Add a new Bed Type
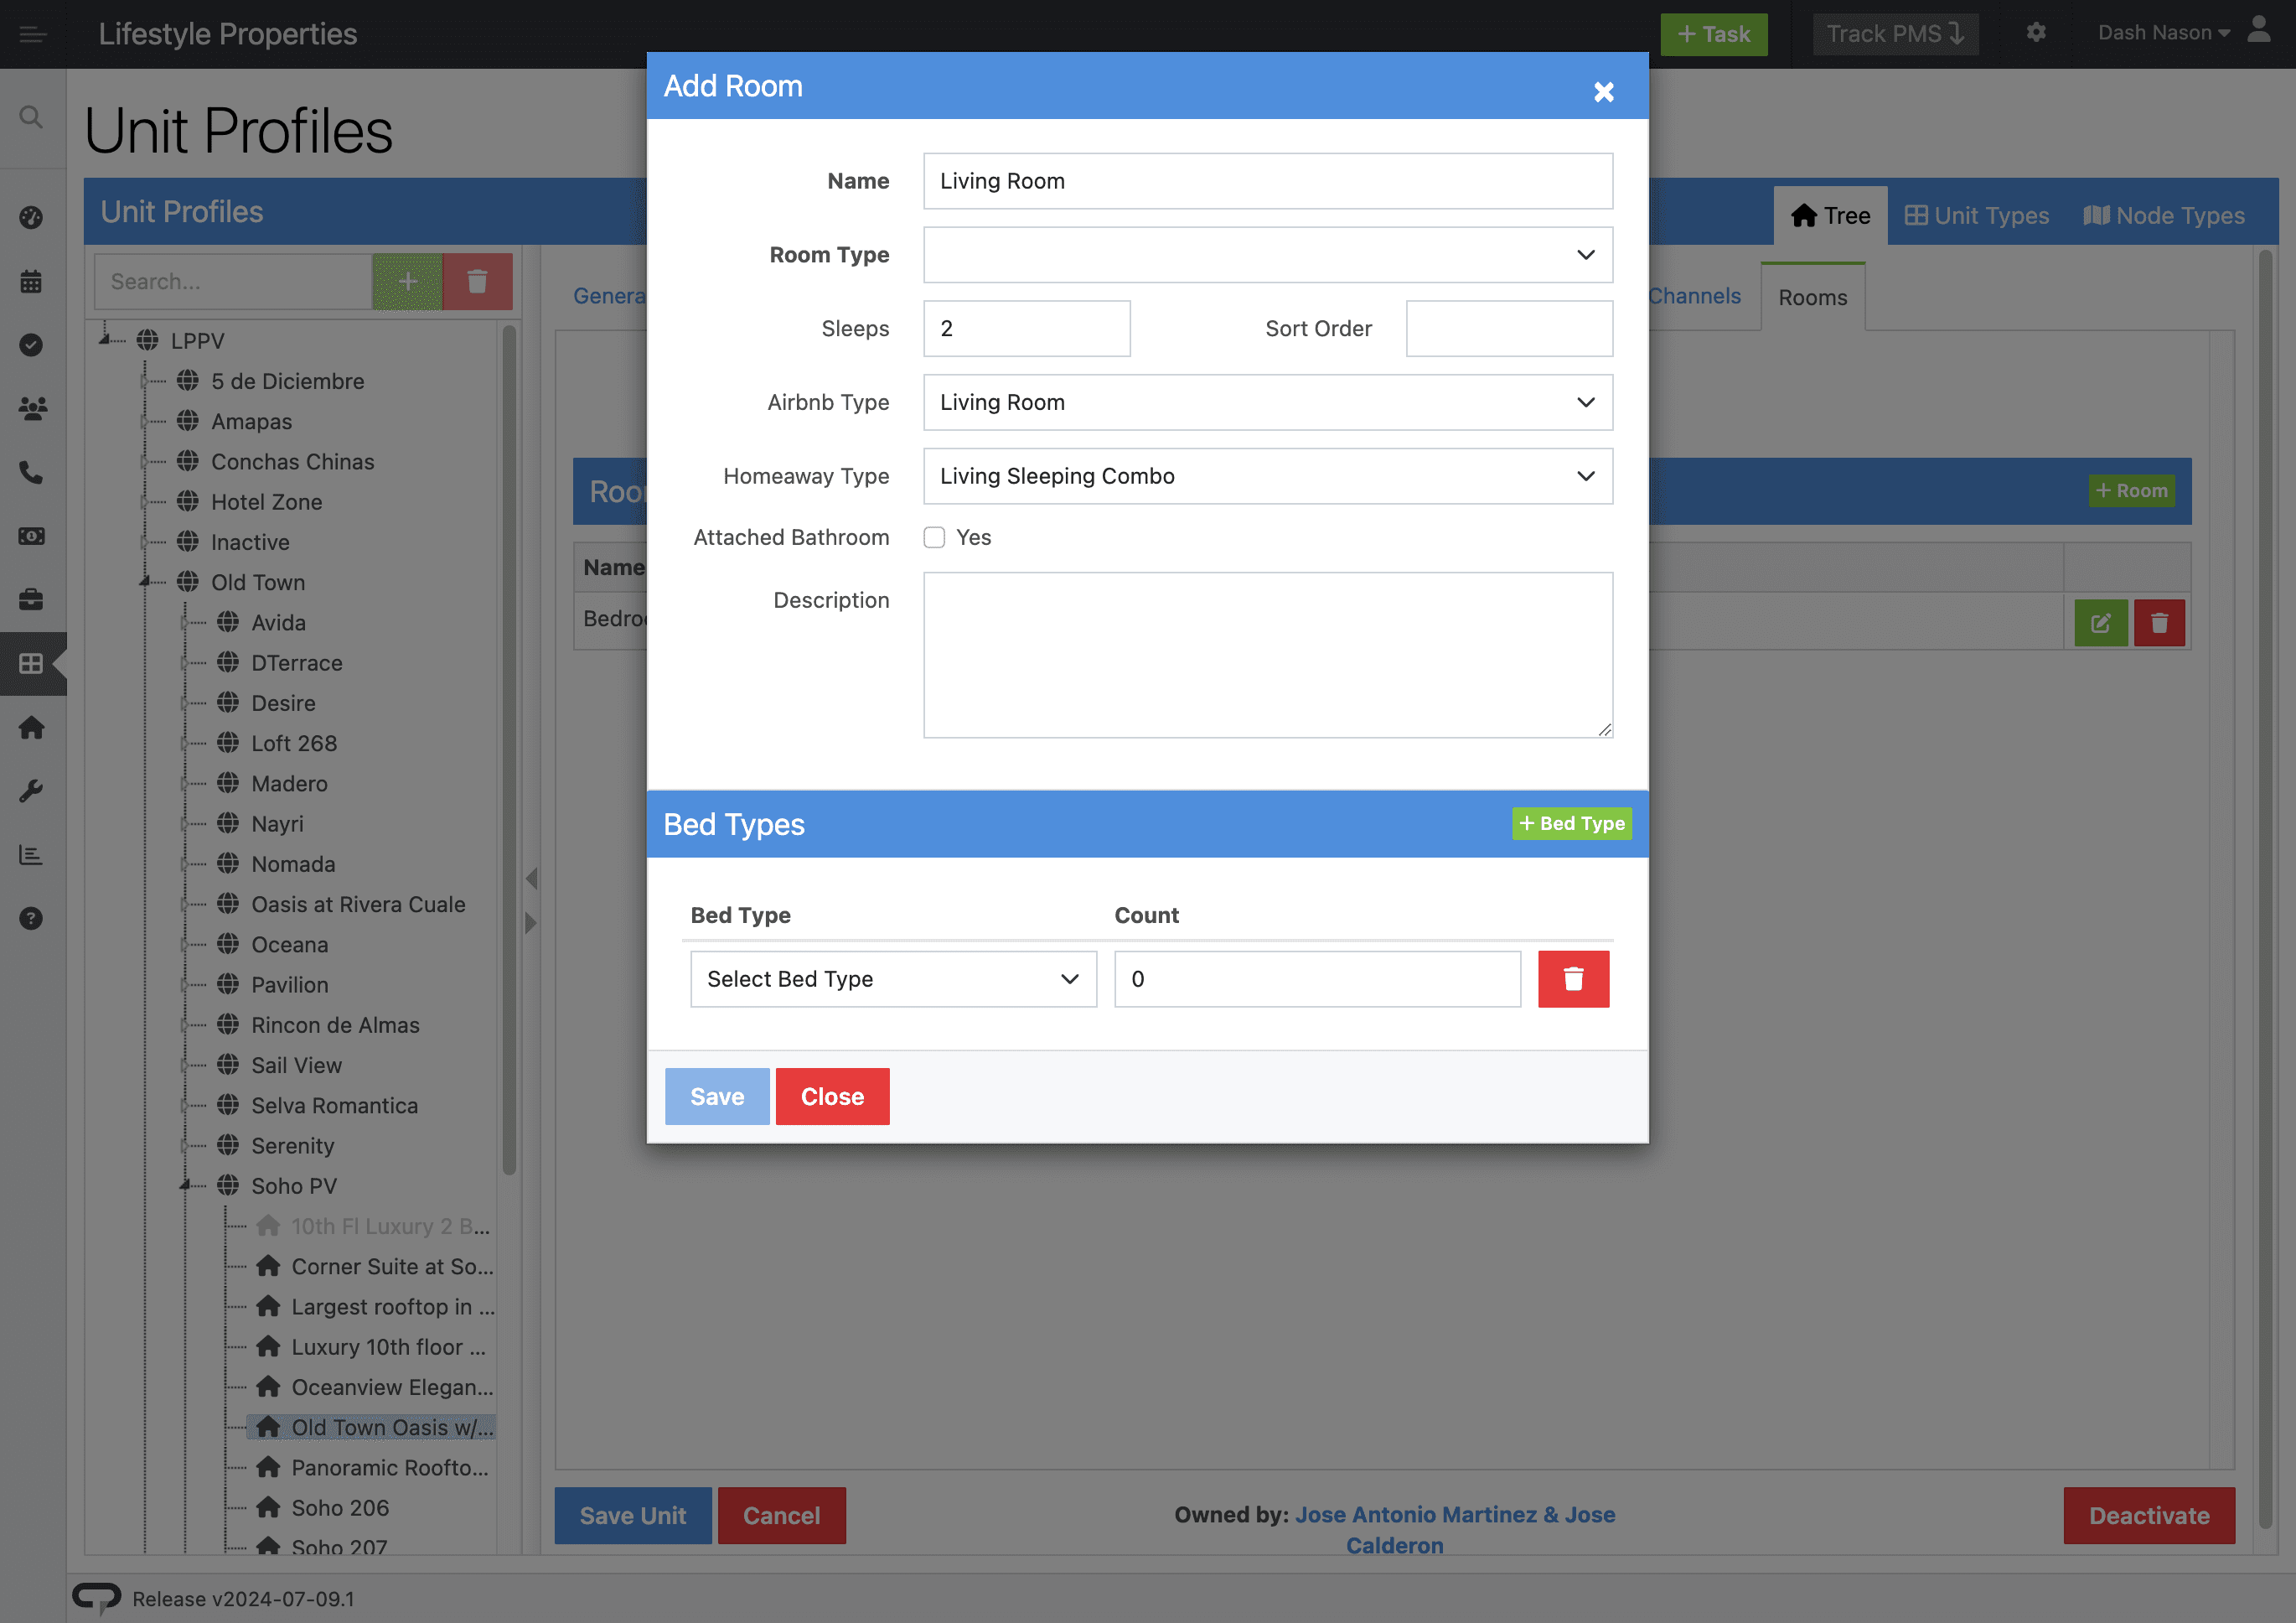Screen dimensions: 2296x1623 pyautogui.click(x=1571, y=823)
